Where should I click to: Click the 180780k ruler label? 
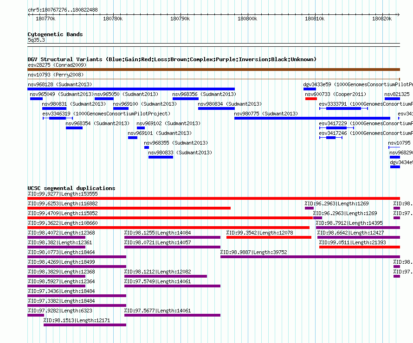(113, 19)
